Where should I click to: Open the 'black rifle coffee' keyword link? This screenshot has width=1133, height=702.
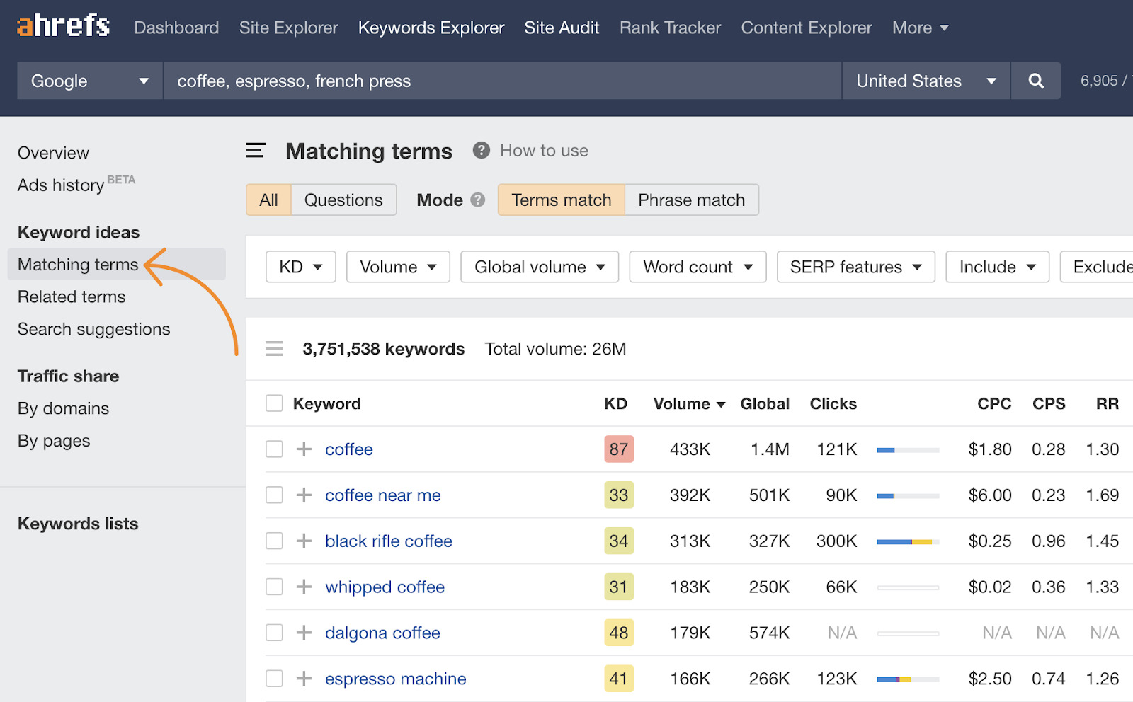pos(388,541)
